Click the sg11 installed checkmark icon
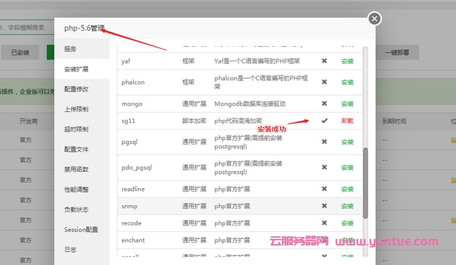 click(324, 121)
